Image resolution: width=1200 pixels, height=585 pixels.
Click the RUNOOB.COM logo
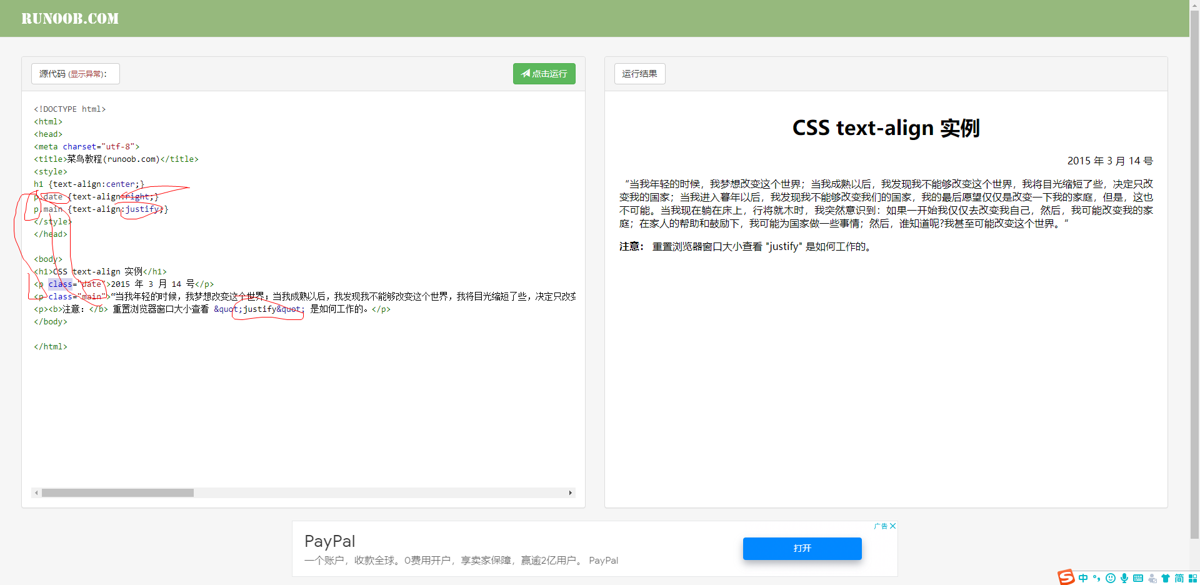70,19
